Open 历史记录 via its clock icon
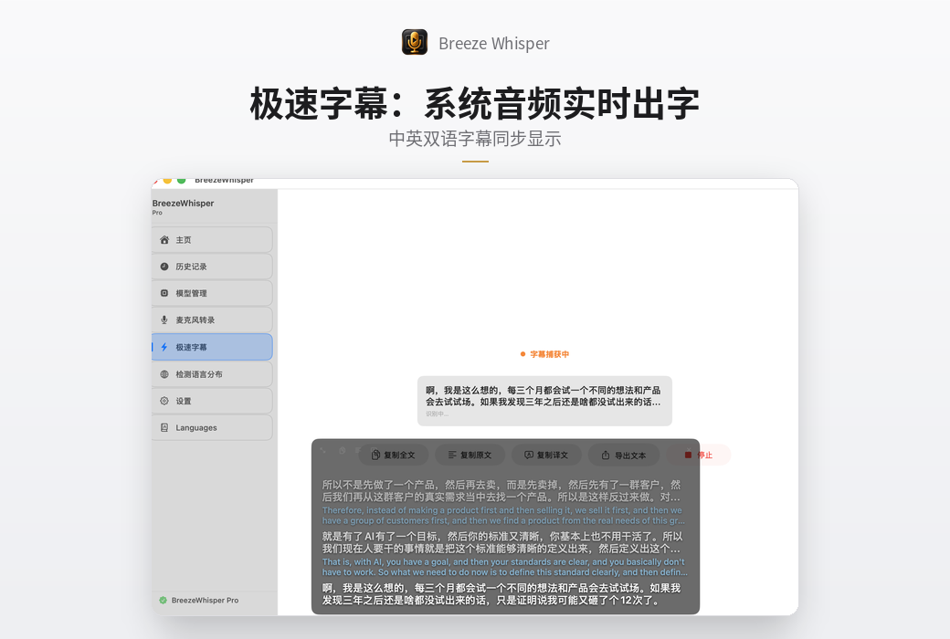Image resolution: width=950 pixels, height=639 pixels. pyautogui.click(x=164, y=267)
